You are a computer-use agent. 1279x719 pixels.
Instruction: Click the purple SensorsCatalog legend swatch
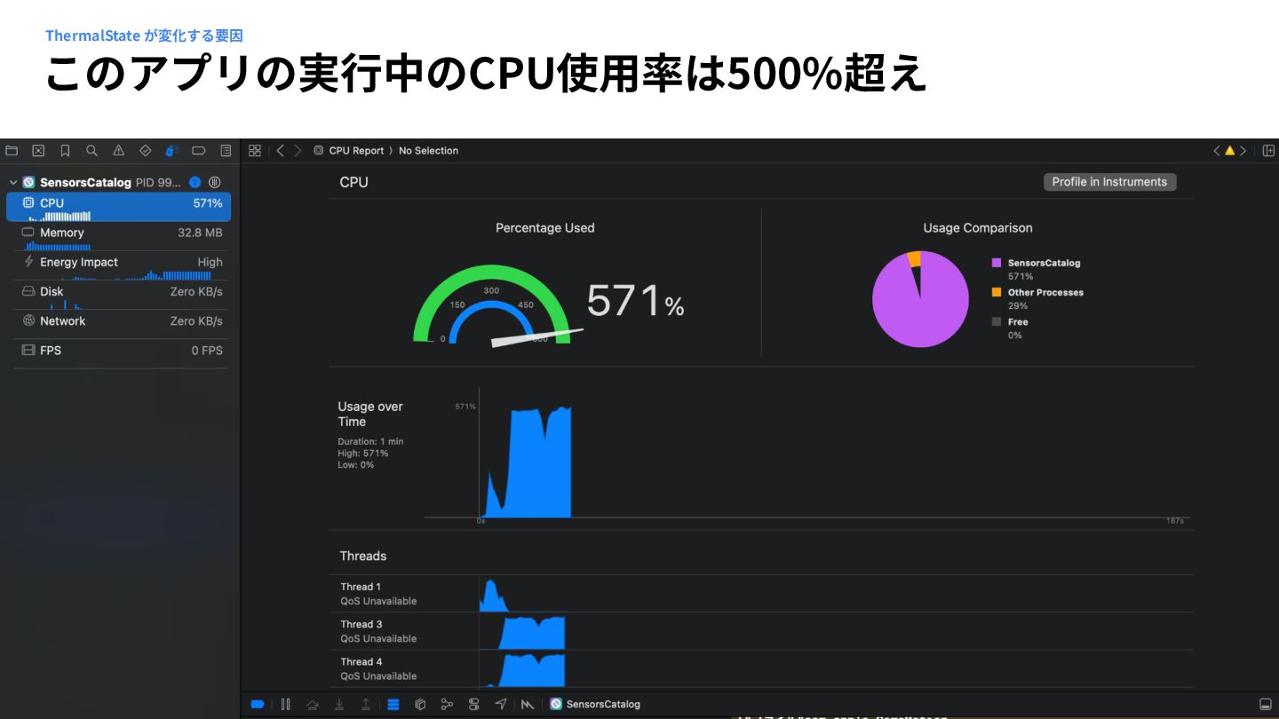point(997,263)
